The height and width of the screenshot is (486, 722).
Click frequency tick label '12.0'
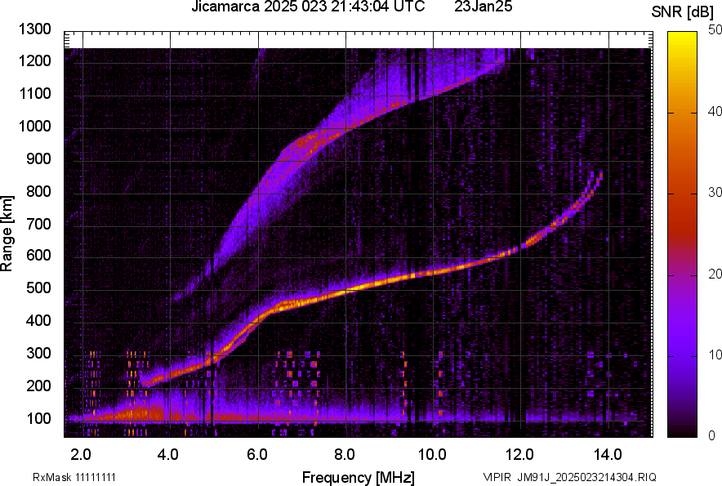coord(520,455)
